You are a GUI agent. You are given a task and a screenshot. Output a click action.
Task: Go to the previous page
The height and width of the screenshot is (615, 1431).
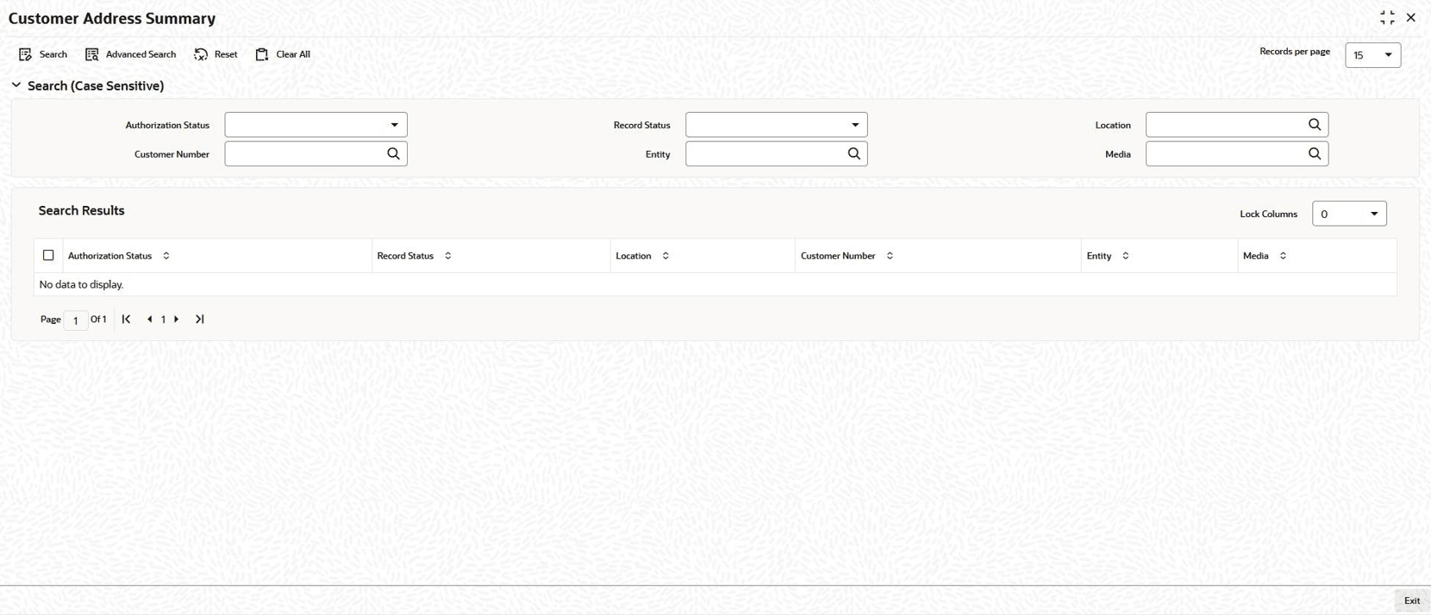(149, 319)
